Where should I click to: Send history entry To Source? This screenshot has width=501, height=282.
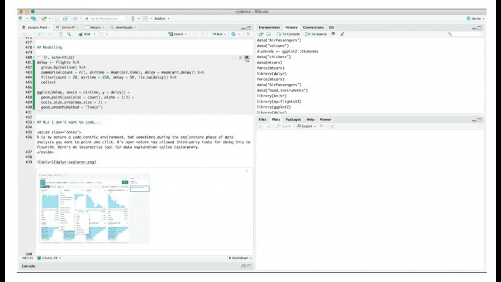[316, 34]
